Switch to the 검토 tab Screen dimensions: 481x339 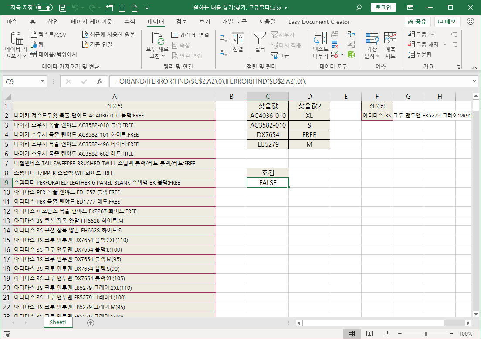click(x=182, y=22)
